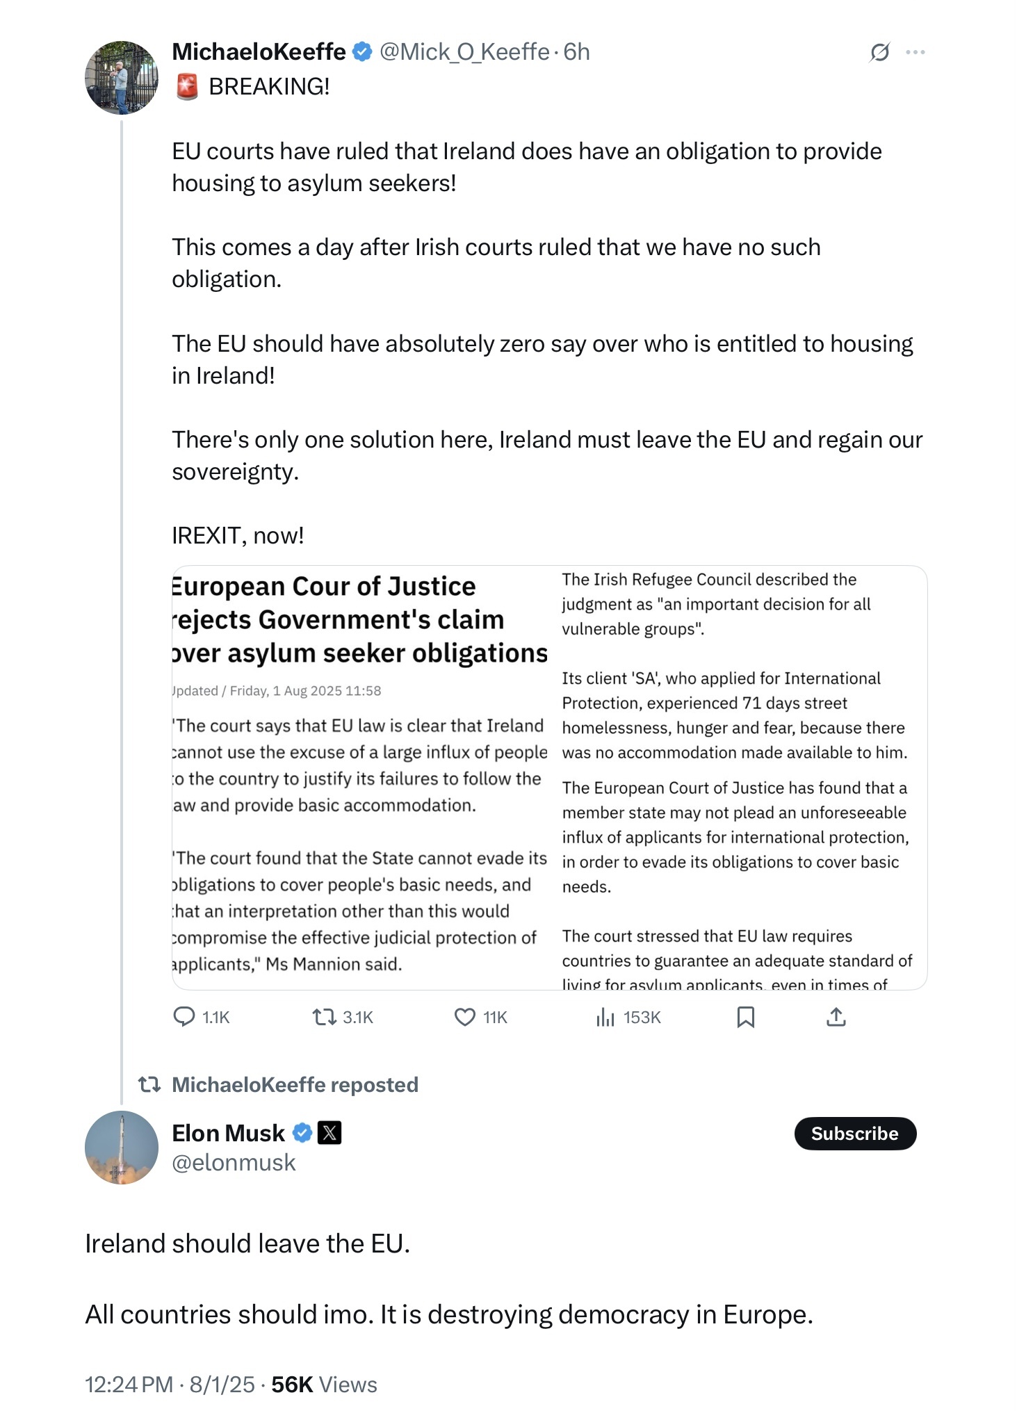Screen dimensions: 1017x1411
Task: Open the @Mick_O_Keeffe handle link
Action: [x=464, y=52]
